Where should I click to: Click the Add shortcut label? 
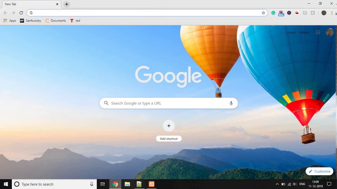tap(169, 139)
